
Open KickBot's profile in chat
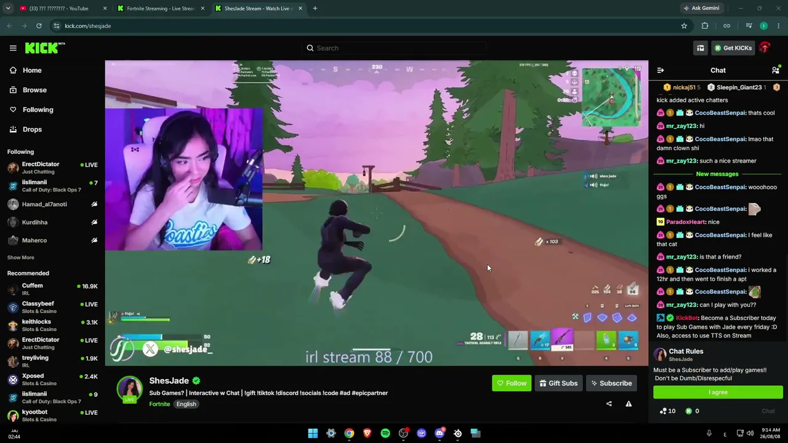pyautogui.click(x=687, y=318)
